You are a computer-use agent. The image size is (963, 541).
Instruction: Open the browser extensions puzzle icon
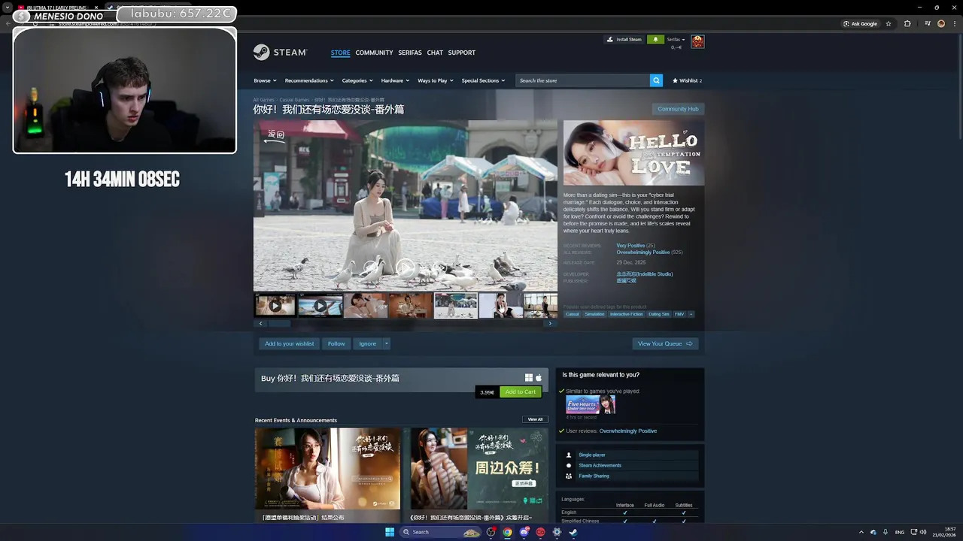(907, 23)
